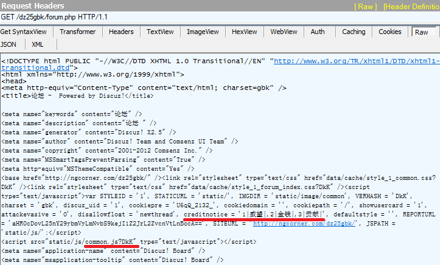Open the ImageView tab

point(203,32)
